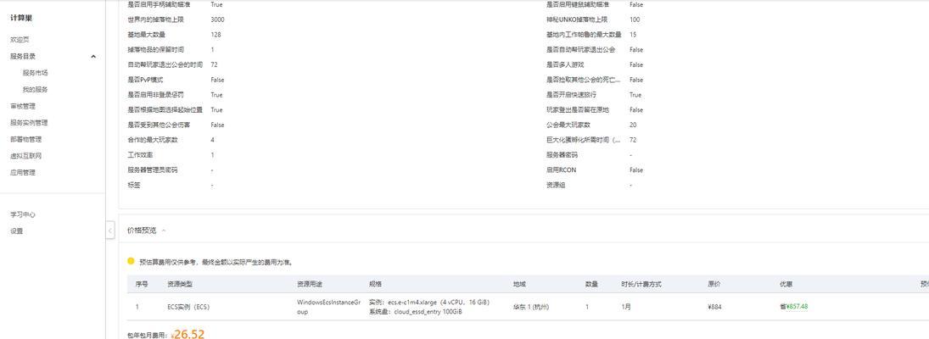Click the 华东 1 (杭州) region cell
Image resolution: width=929 pixels, height=339 pixels.
(531, 307)
